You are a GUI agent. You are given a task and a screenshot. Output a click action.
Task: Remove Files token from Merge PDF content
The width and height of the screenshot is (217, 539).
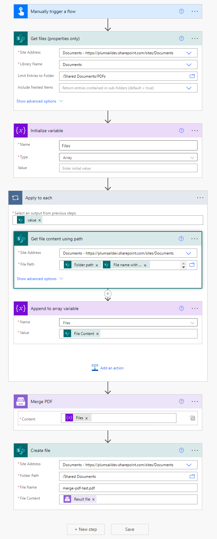[x=86, y=418]
